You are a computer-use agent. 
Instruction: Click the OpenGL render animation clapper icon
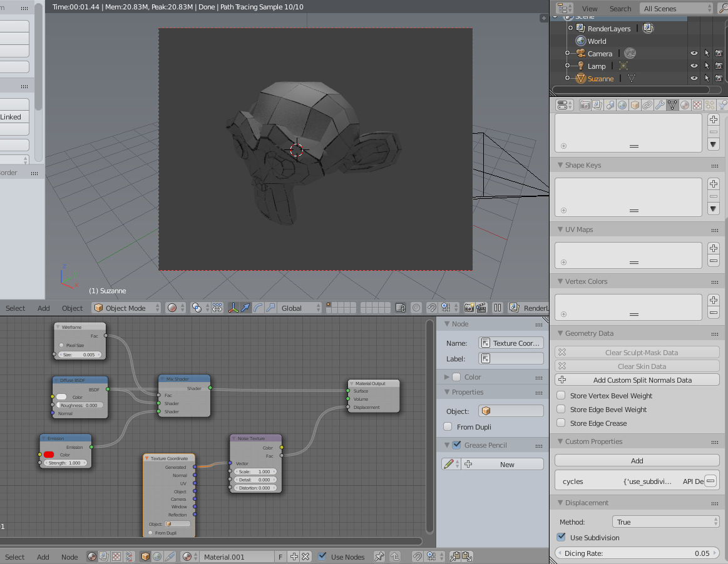pos(481,308)
